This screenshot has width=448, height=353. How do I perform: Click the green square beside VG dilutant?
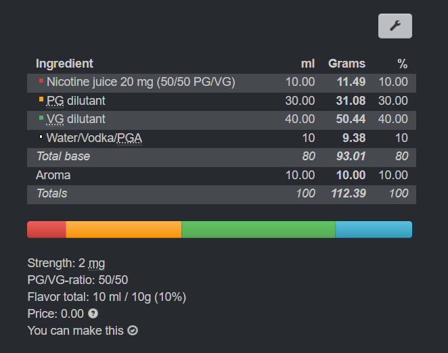[x=41, y=118]
